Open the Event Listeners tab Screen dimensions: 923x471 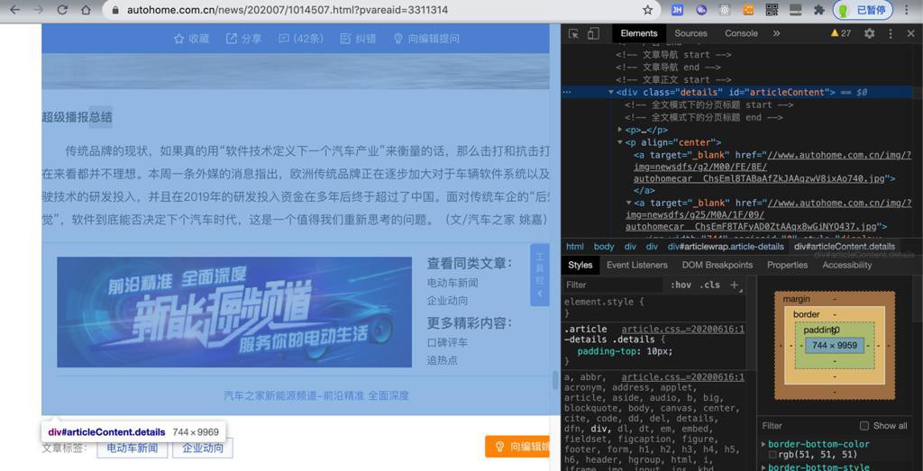pyautogui.click(x=637, y=265)
